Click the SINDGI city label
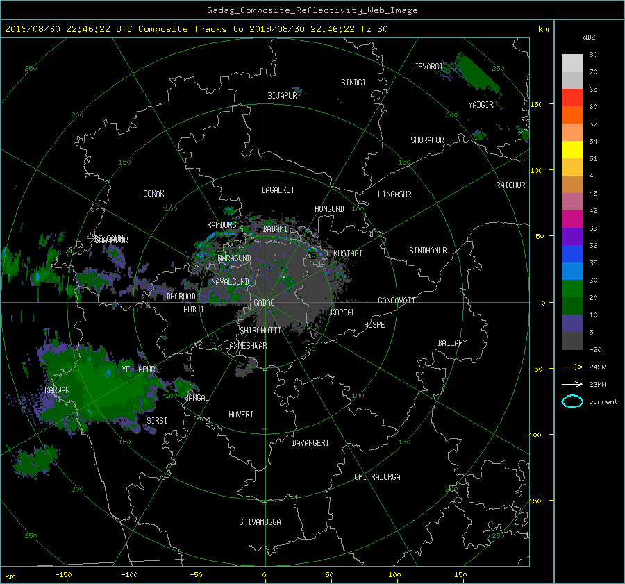Screen dimensions: 625x584 point(353,83)
